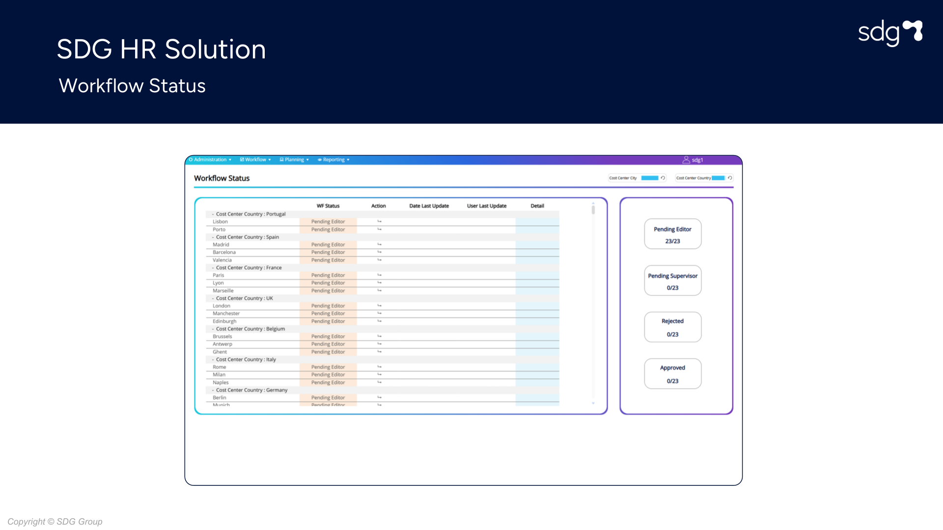Reset the Cost Center Country filter
Image resolution: width=943 pixels, height=530 pixels.
point(730,178)
